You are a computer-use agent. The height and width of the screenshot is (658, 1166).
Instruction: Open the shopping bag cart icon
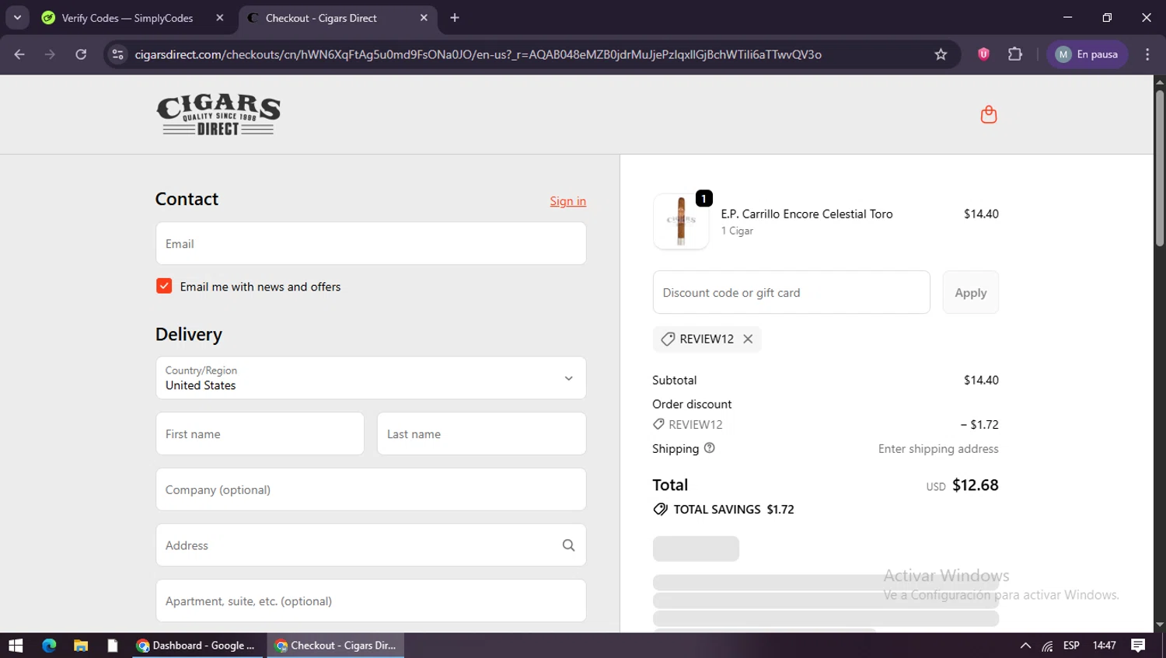pos(989,115)
